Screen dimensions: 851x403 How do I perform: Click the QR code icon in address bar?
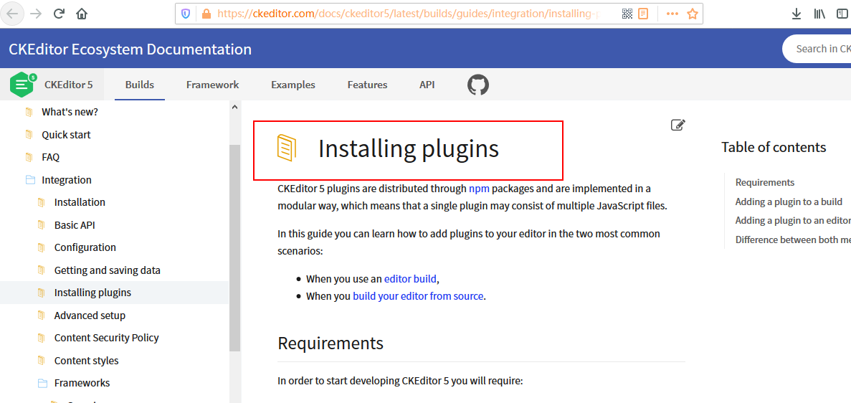(627, 14)
